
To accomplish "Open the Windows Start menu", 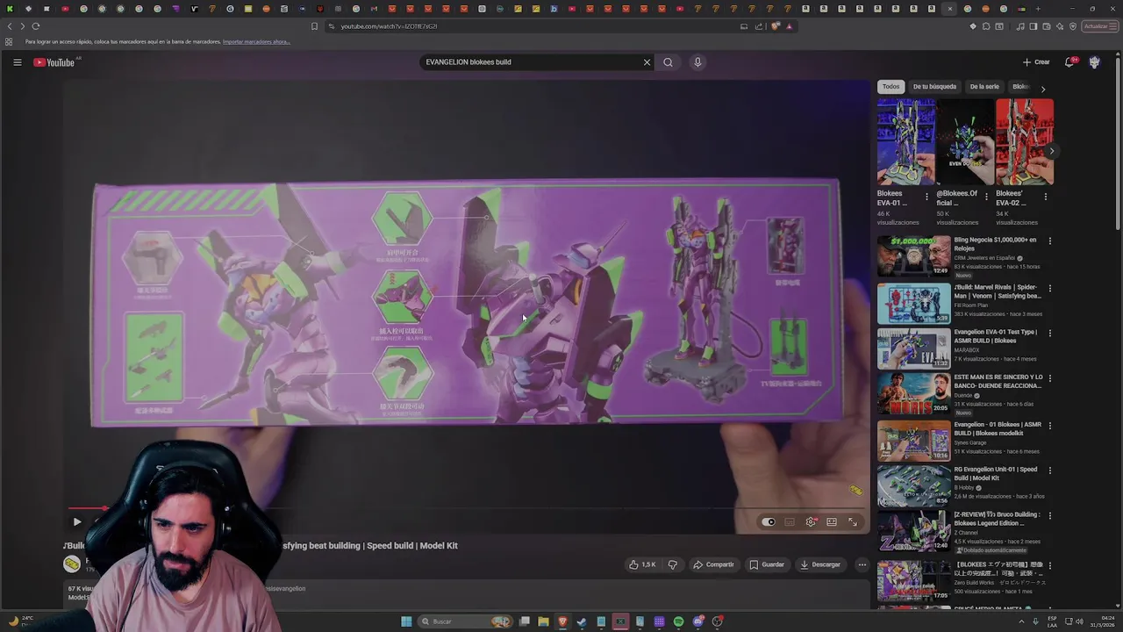I will click(x=406, y=621).
